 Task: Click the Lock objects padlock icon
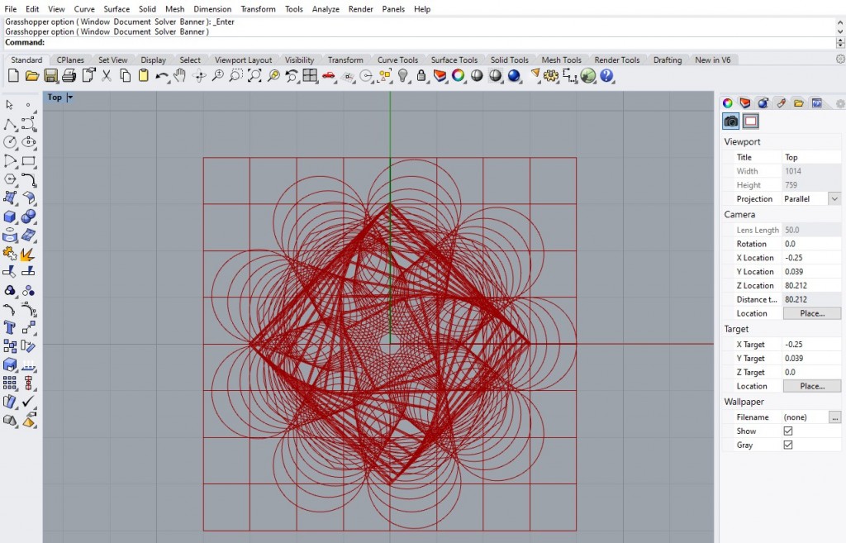click(421, 76)
